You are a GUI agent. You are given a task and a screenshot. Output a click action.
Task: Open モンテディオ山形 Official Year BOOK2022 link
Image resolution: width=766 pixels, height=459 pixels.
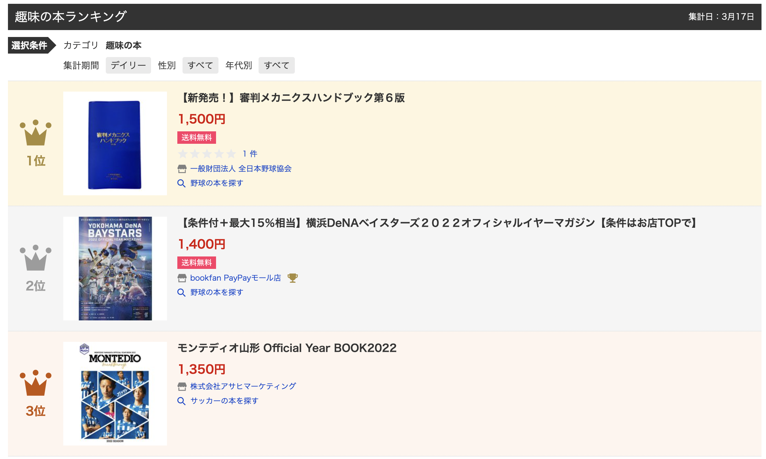click(x=287, y=348)
